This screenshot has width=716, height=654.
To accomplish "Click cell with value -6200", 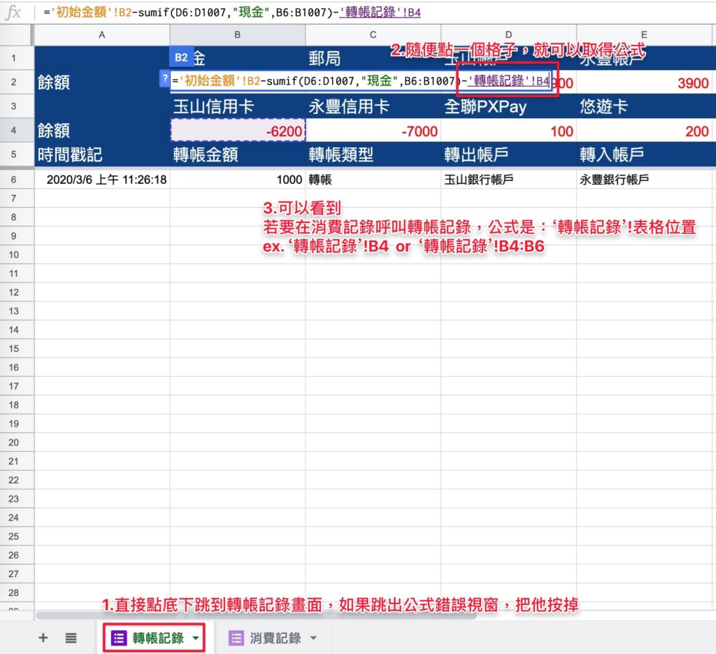I will click(x=238, y=131).
